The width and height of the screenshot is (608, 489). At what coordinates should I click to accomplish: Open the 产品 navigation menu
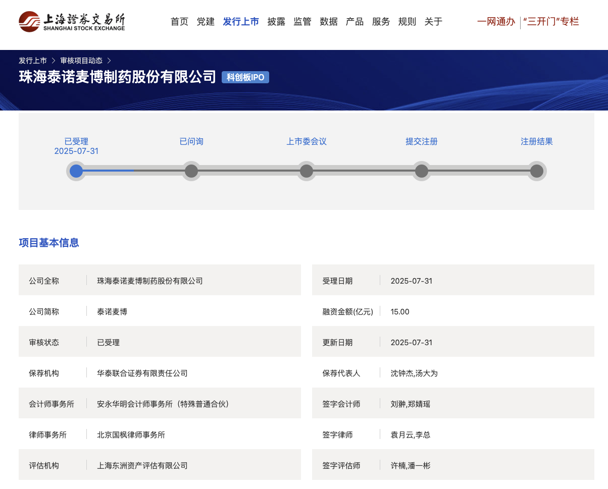point(355,22)
